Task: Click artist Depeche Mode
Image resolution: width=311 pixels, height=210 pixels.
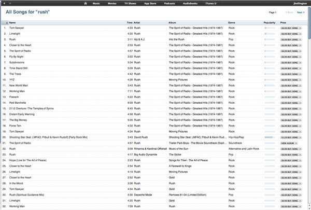Action: pos(143,195)
